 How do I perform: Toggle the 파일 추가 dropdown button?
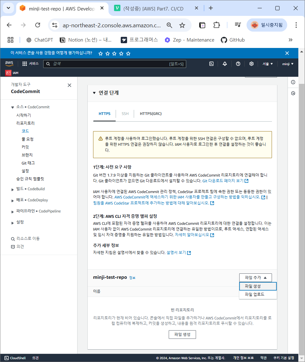[x=255, y=278]
